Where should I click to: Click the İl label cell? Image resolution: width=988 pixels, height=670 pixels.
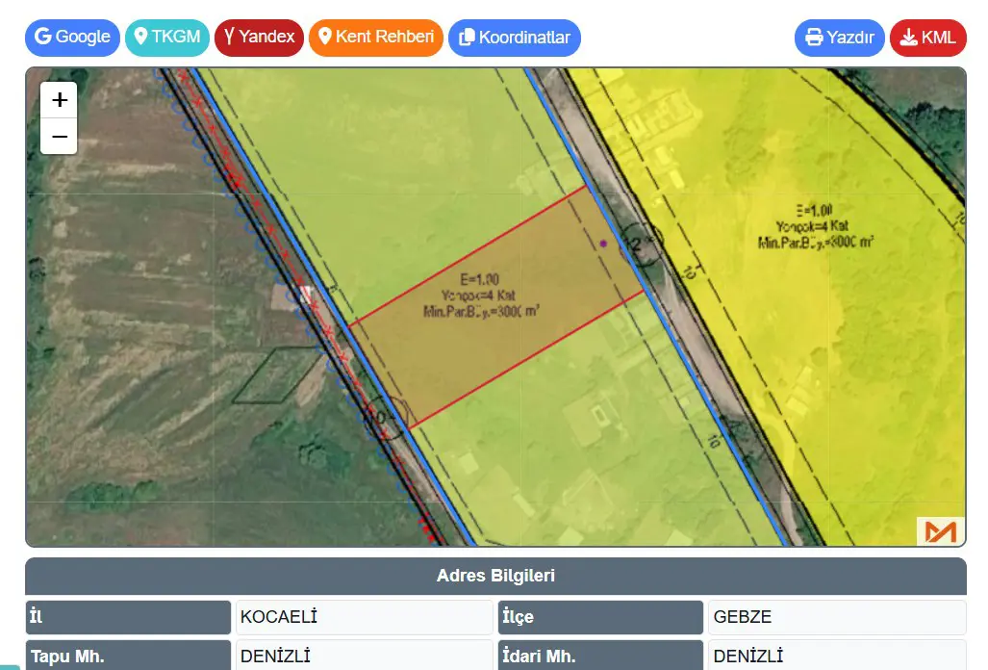click(128, 617)
